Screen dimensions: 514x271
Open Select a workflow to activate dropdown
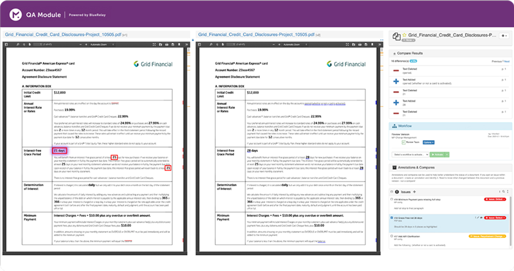point(410,154)
